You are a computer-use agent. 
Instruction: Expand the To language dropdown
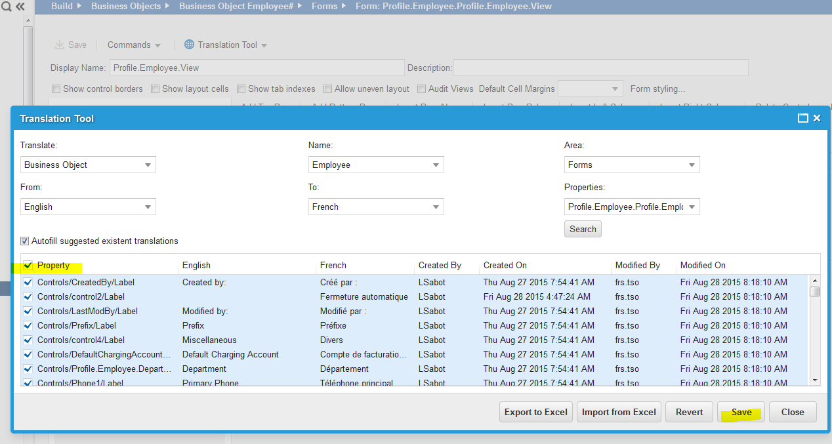376,207
